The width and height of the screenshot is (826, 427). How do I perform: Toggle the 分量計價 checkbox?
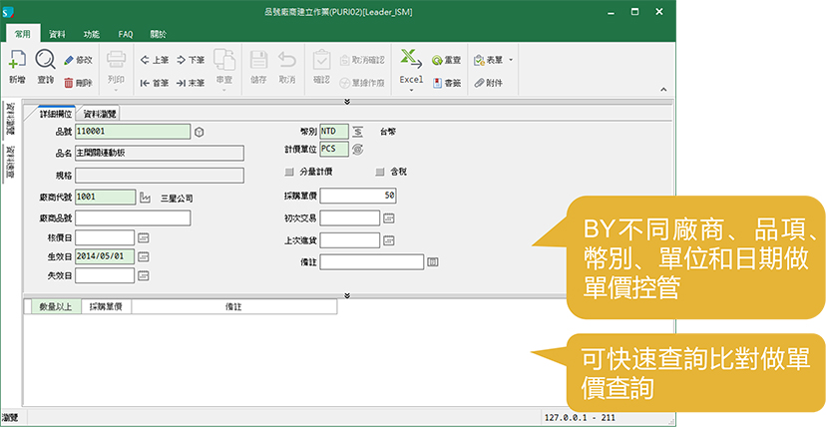pos(290,172)
